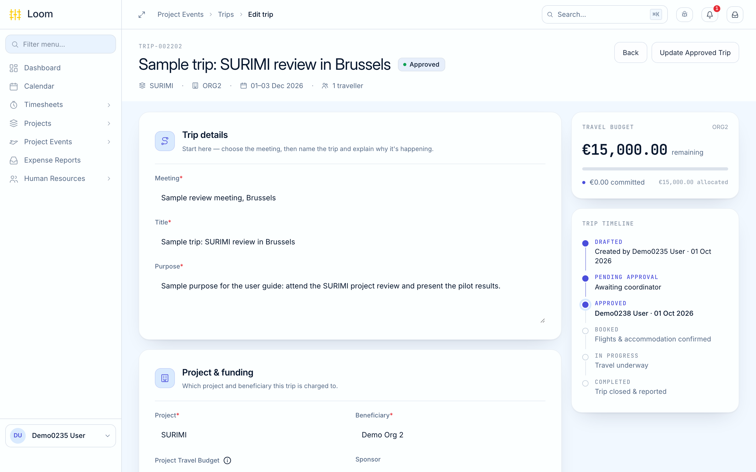Navigate to the Trips breadcrumb
The width and height of the screenshot is (756, 472).
coord(225,15)
